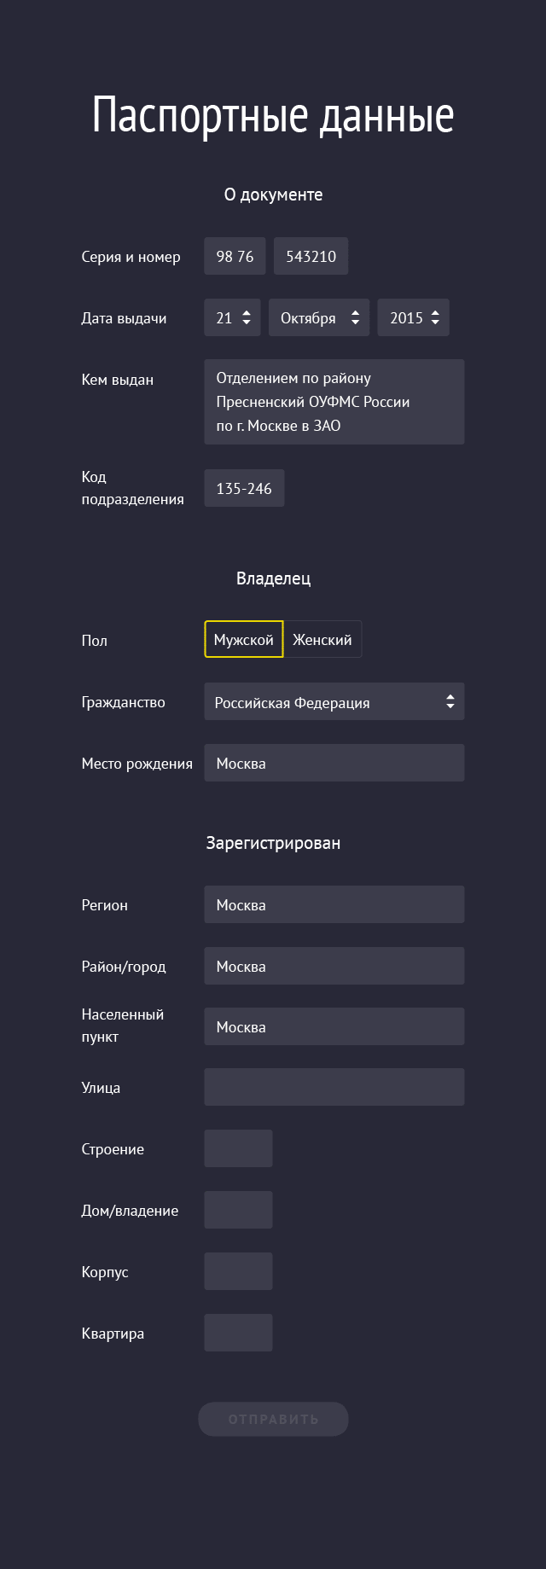The image size is (546, 1569).
Task: Expand the Гражданство citizenship dropdown
Action: click(x=334, y=702)
